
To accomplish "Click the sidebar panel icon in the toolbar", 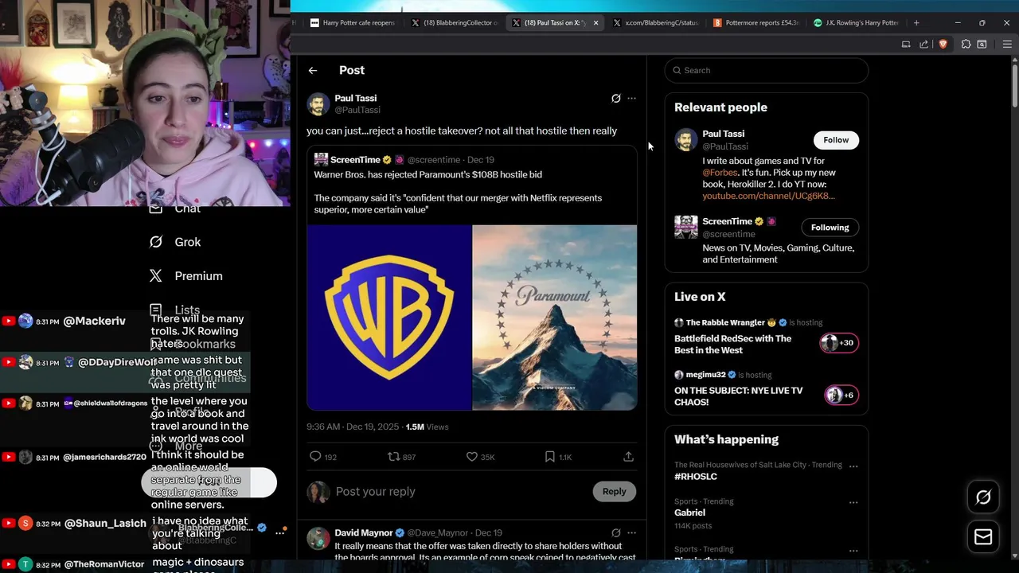I will (982, 45).
